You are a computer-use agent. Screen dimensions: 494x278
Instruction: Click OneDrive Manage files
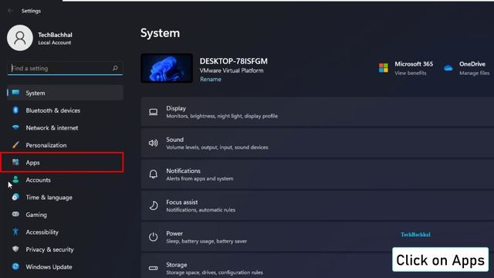pyautogui.click(x=474, y=73)
